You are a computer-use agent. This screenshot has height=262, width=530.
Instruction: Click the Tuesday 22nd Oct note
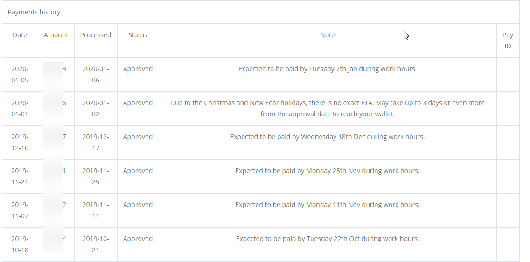(327, 239)
